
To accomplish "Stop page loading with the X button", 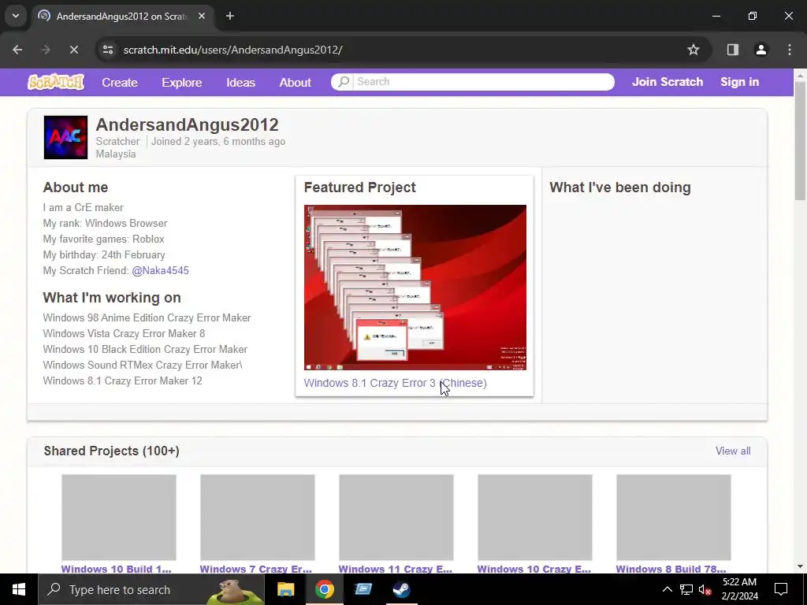I will [73, 50].
